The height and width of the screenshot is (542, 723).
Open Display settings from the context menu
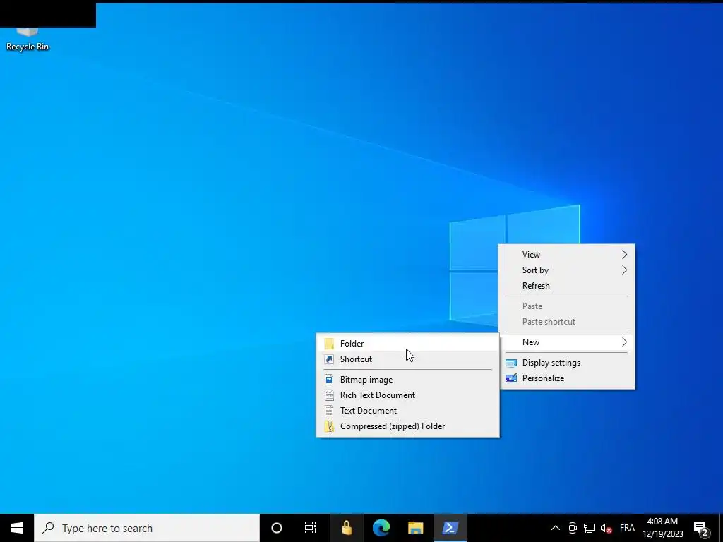(x=567, y=363)
